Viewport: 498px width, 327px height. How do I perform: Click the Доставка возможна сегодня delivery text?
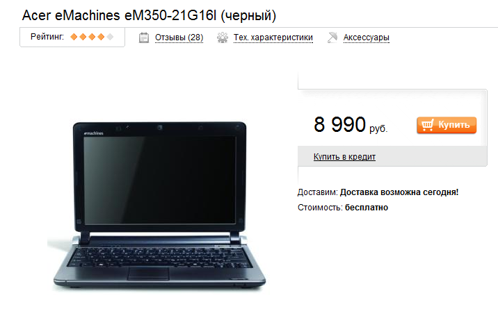pos(399,192)
